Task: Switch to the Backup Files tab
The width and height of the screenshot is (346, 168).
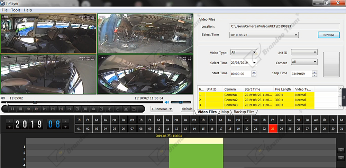Action: pyautogui.click(x=244, y=112)
